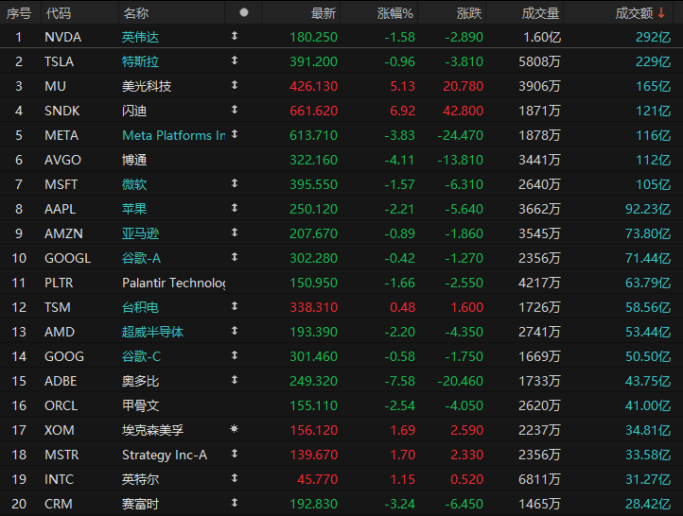Click the latest price 426.130
Viewport: 683px width, 516px height.
(x=314, y=86)
